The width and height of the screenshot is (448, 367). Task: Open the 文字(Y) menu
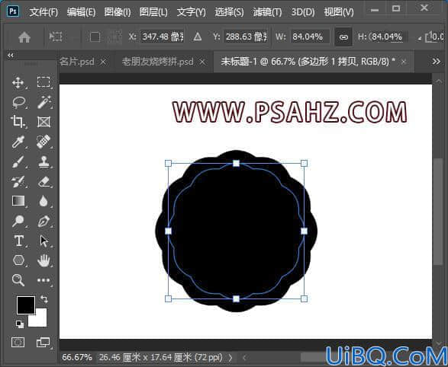(191, 12)
